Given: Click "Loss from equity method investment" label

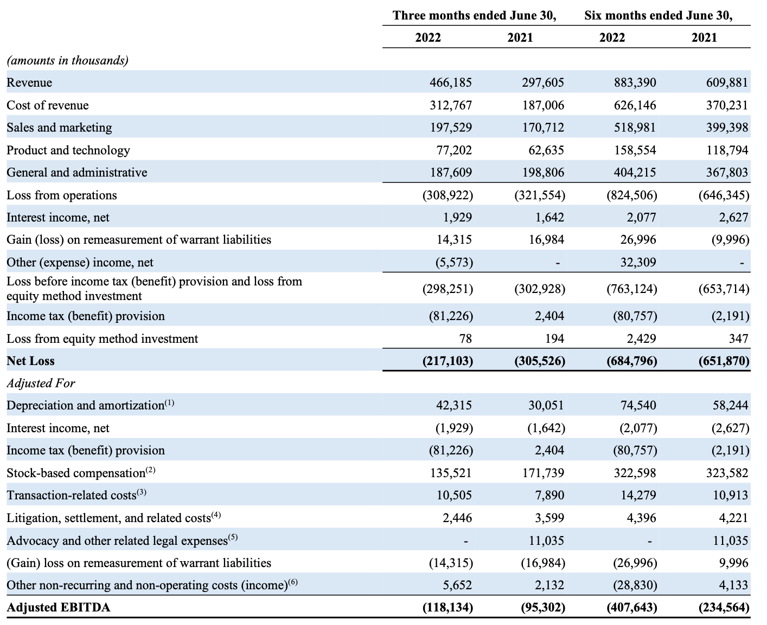Looking at the screenshot, I should click(x=102, y=338).
